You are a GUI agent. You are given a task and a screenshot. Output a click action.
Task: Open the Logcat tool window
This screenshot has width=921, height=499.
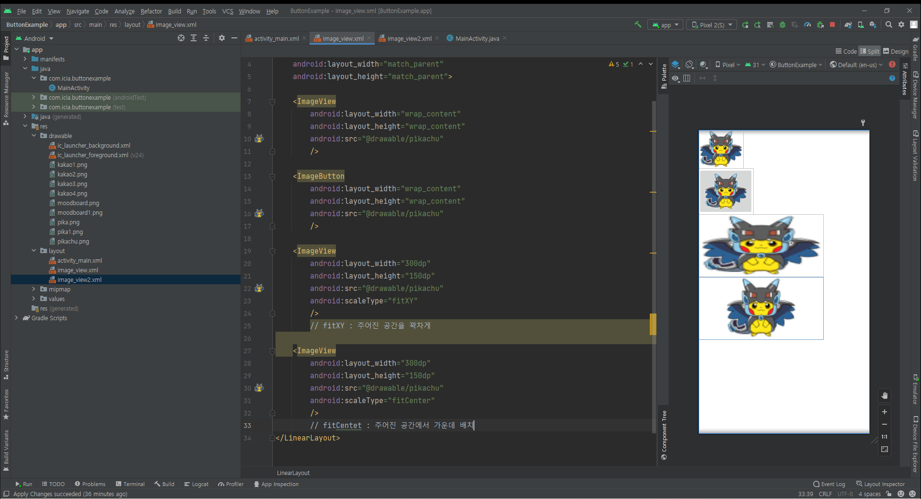pos(196,484)
